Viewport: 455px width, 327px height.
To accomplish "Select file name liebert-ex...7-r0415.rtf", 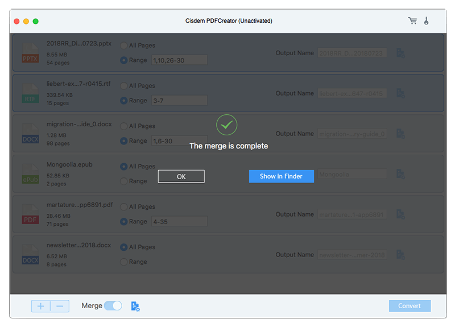I will 78,84.
